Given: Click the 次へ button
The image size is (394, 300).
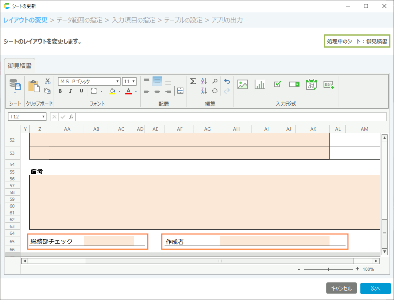Looking at the screenshot, I should click(375, 288).
